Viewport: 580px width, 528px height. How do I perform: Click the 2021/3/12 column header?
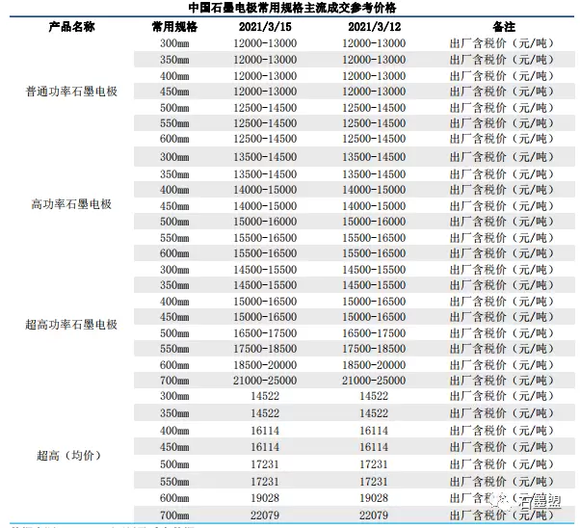tap(374, 27)
